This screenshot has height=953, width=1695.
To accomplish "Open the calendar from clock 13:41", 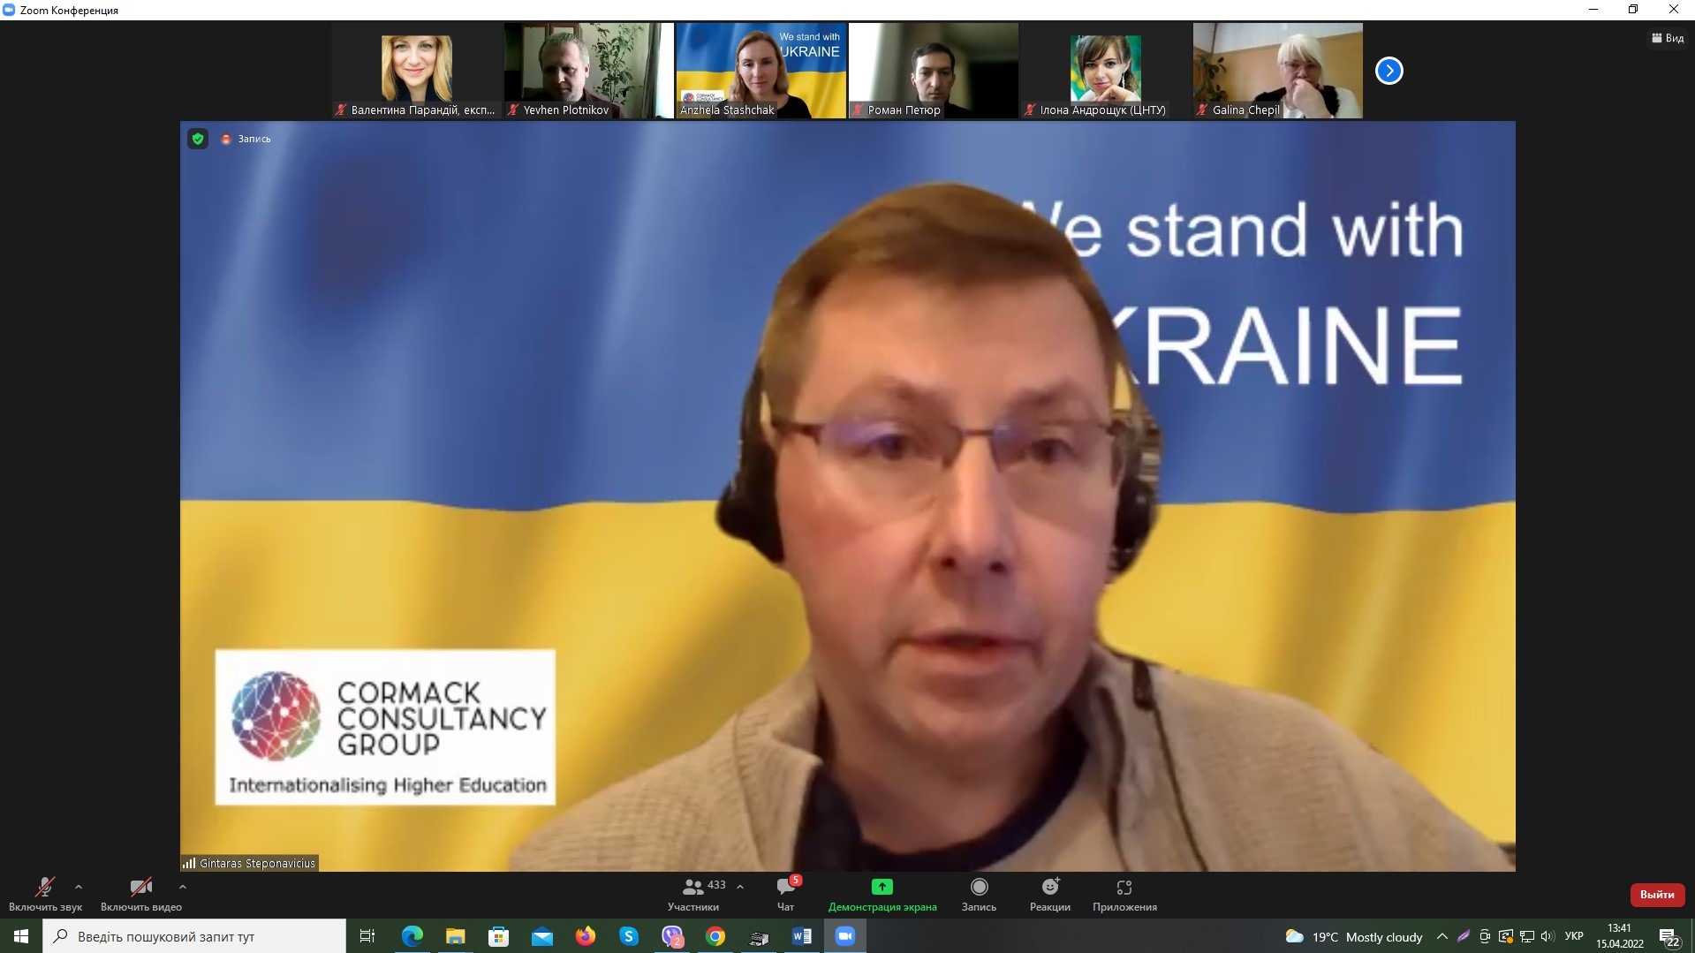I will (x=1620, y=936).
